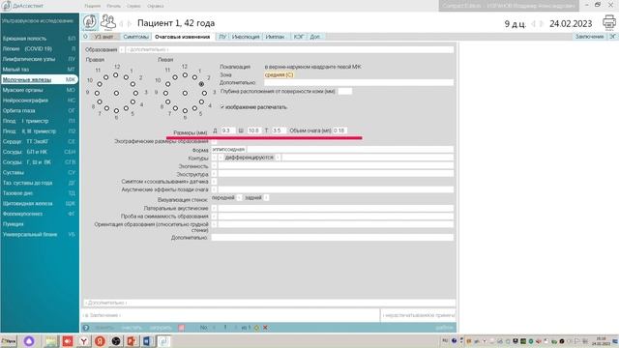Open the Контуры dropdown
619x348 pixels.
coord(215,158)
